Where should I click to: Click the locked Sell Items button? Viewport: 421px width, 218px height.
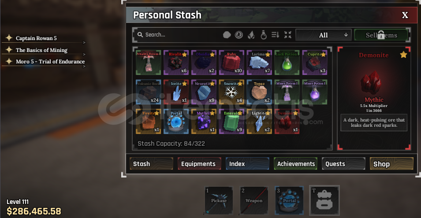point(381,35)
